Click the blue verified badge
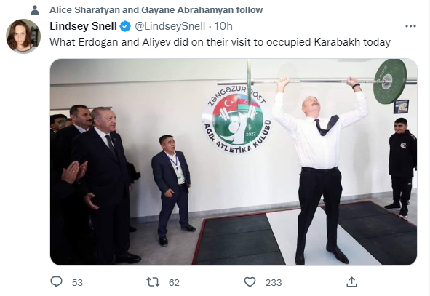The width and height of the screenshot is (430, 296). (x=125, y=26)
